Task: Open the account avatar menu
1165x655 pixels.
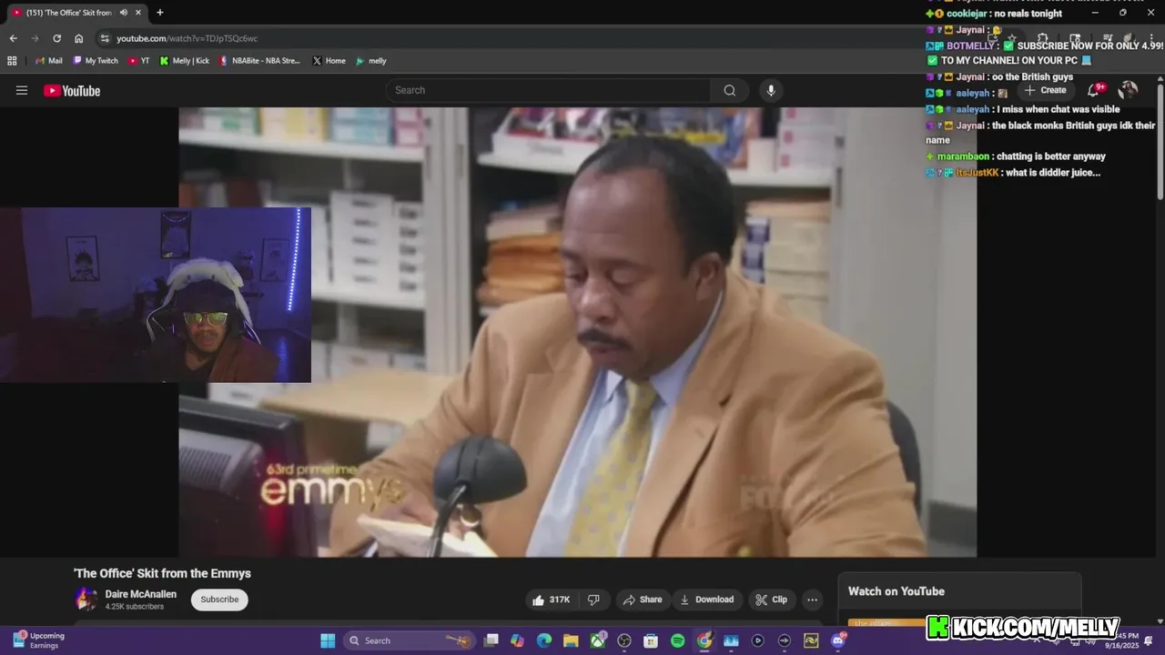Action: click(x=1128, y=90)
